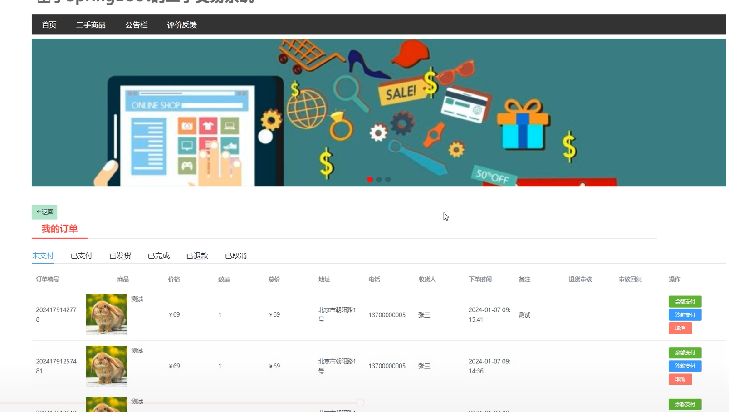The width and height of the screenshot is (729, 412).
Task: Click 沙箱支付 for order 2024179142778
Action: click(685, 315)
